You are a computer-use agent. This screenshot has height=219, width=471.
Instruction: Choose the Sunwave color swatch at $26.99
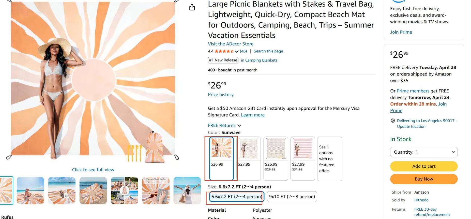pos(221,158)
